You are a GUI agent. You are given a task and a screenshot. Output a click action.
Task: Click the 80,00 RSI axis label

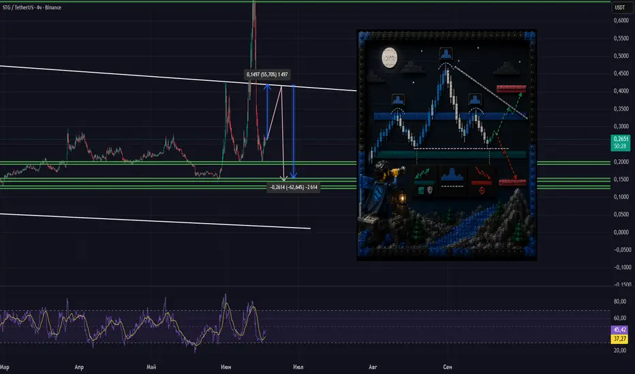pyautogui.click(x=619, y=302)
